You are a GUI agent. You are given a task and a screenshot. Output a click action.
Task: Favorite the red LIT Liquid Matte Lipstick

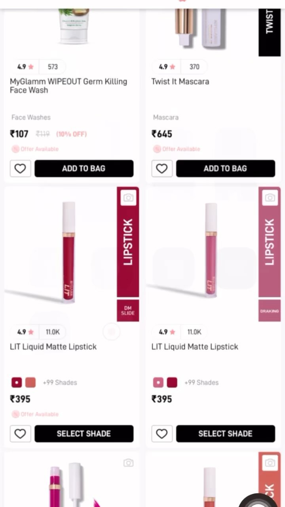[20, 434]
